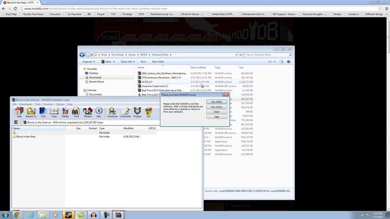
Task: Click the VirusScan icon in WinRAR
Action: (112, 112)
